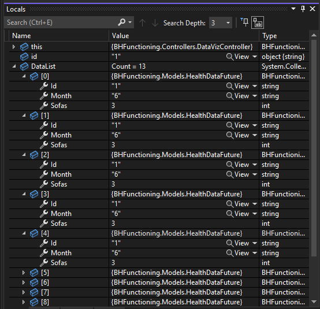Click the Name column header
Viewport: 320px width, 309px height.
(x=59, y=36)
